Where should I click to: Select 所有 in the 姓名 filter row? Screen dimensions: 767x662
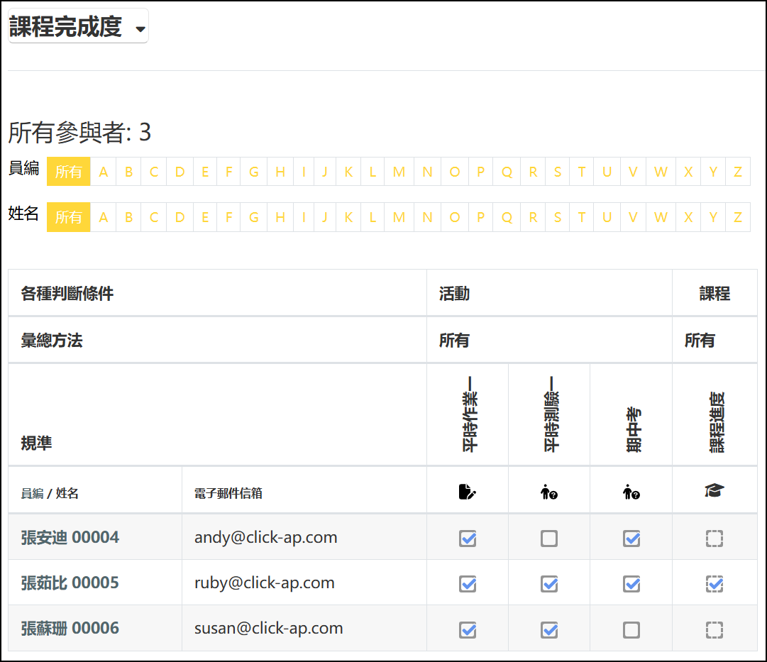(69, 216)
